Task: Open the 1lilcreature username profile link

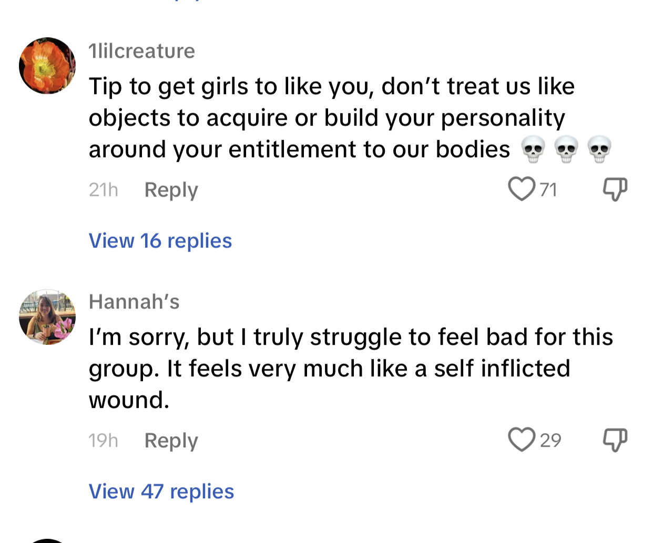Action: point(142,51)
